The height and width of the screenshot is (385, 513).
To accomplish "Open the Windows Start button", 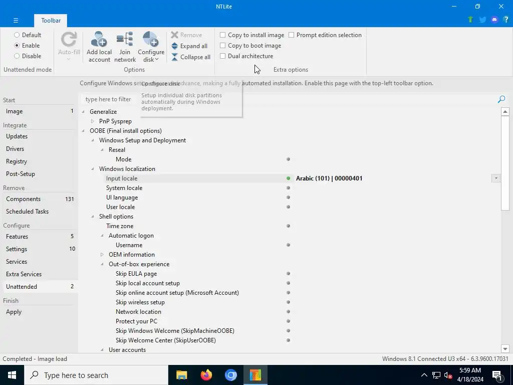I will coord(12,375).
